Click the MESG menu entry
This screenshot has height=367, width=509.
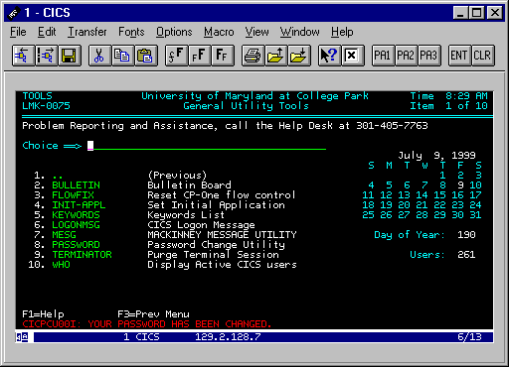point(64,235)
